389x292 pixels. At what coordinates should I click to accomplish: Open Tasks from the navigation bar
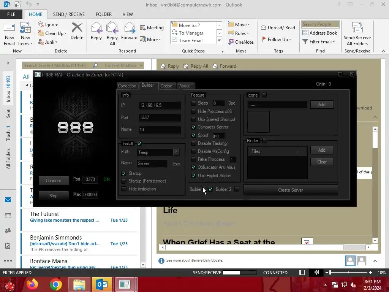coord(8,246)
